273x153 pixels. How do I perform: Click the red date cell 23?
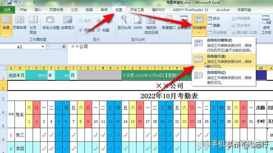[x=192, y=122]
